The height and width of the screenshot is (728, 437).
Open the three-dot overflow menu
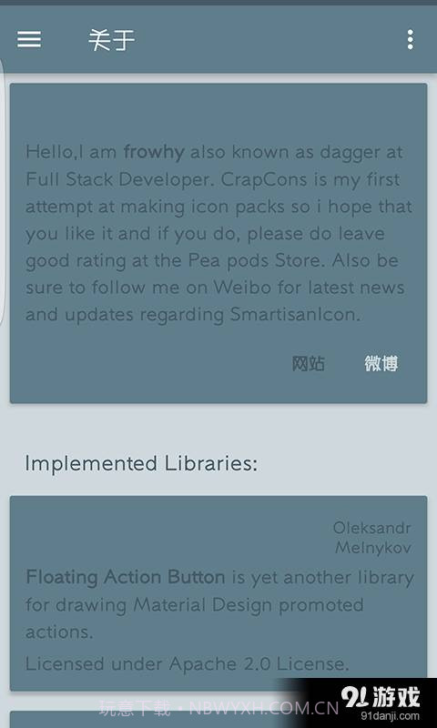410,39
